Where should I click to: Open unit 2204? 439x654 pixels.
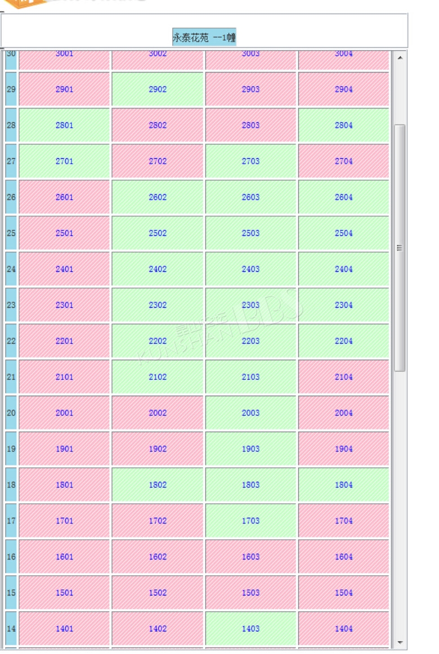pyautogui.click(x=343, y=341)
